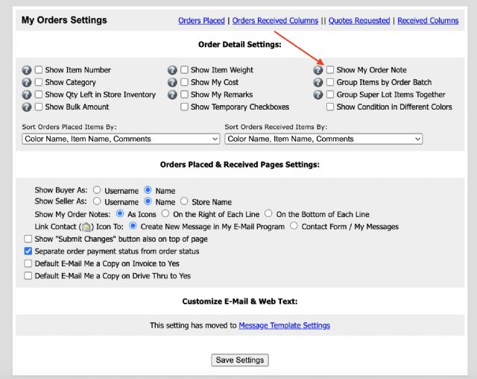Open the Orders Placed link

(x=201, y=21)
